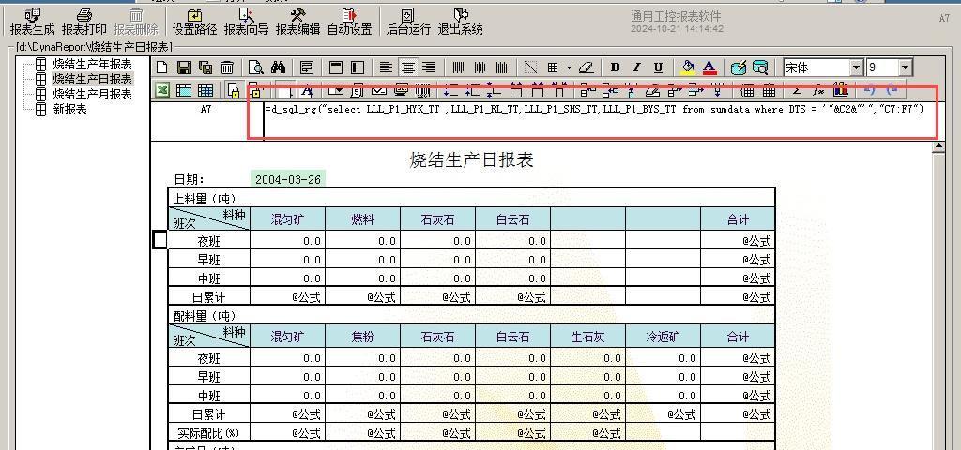Screen dimensions: 961x450
Task: Click the save floppy disk icon
Action: [183, 67]
